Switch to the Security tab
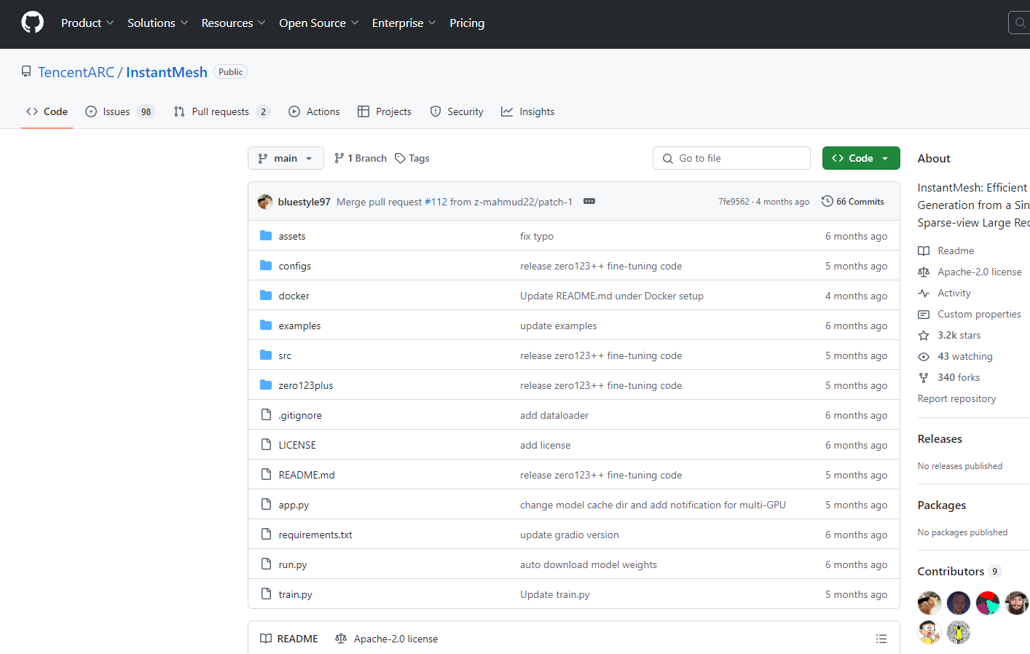Viewport: 1030px width, 654px height. (x=457, y=111)
